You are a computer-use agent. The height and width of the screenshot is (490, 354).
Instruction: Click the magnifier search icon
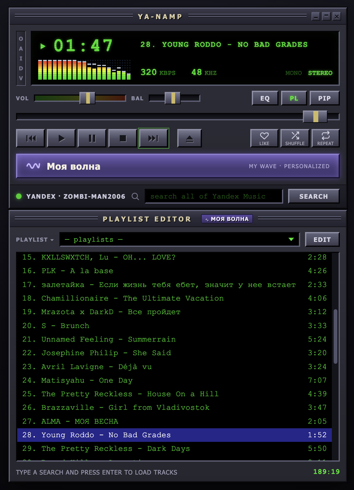pos(135,196)
